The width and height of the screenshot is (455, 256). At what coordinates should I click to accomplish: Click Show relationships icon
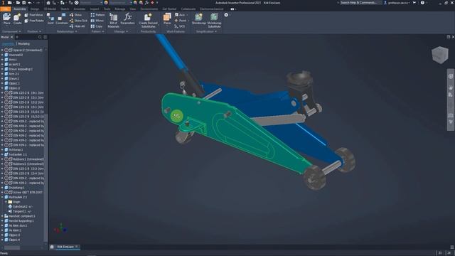pyautogui.click(x=75, y=15)
